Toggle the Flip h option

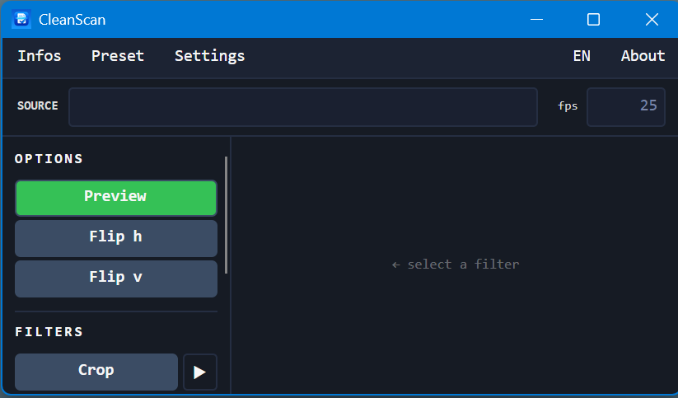pos(116,237)
